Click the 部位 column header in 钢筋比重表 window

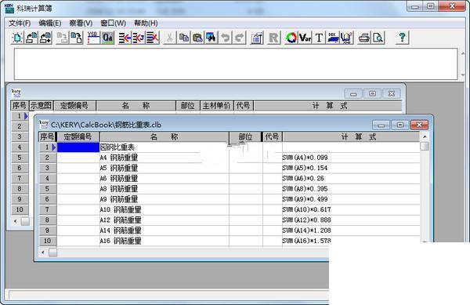coord(245,136)
